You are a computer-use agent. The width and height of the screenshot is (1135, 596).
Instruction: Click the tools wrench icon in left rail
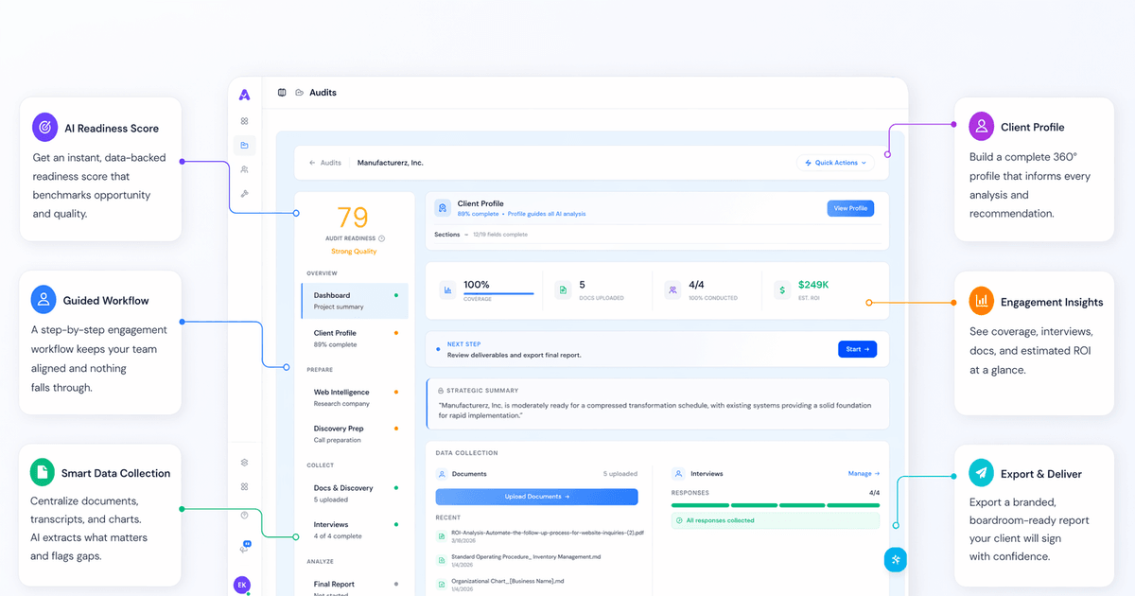point(244,193)
